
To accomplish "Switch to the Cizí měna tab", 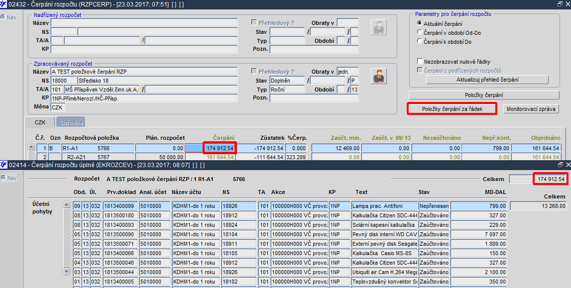I will [x=71, y=122].
